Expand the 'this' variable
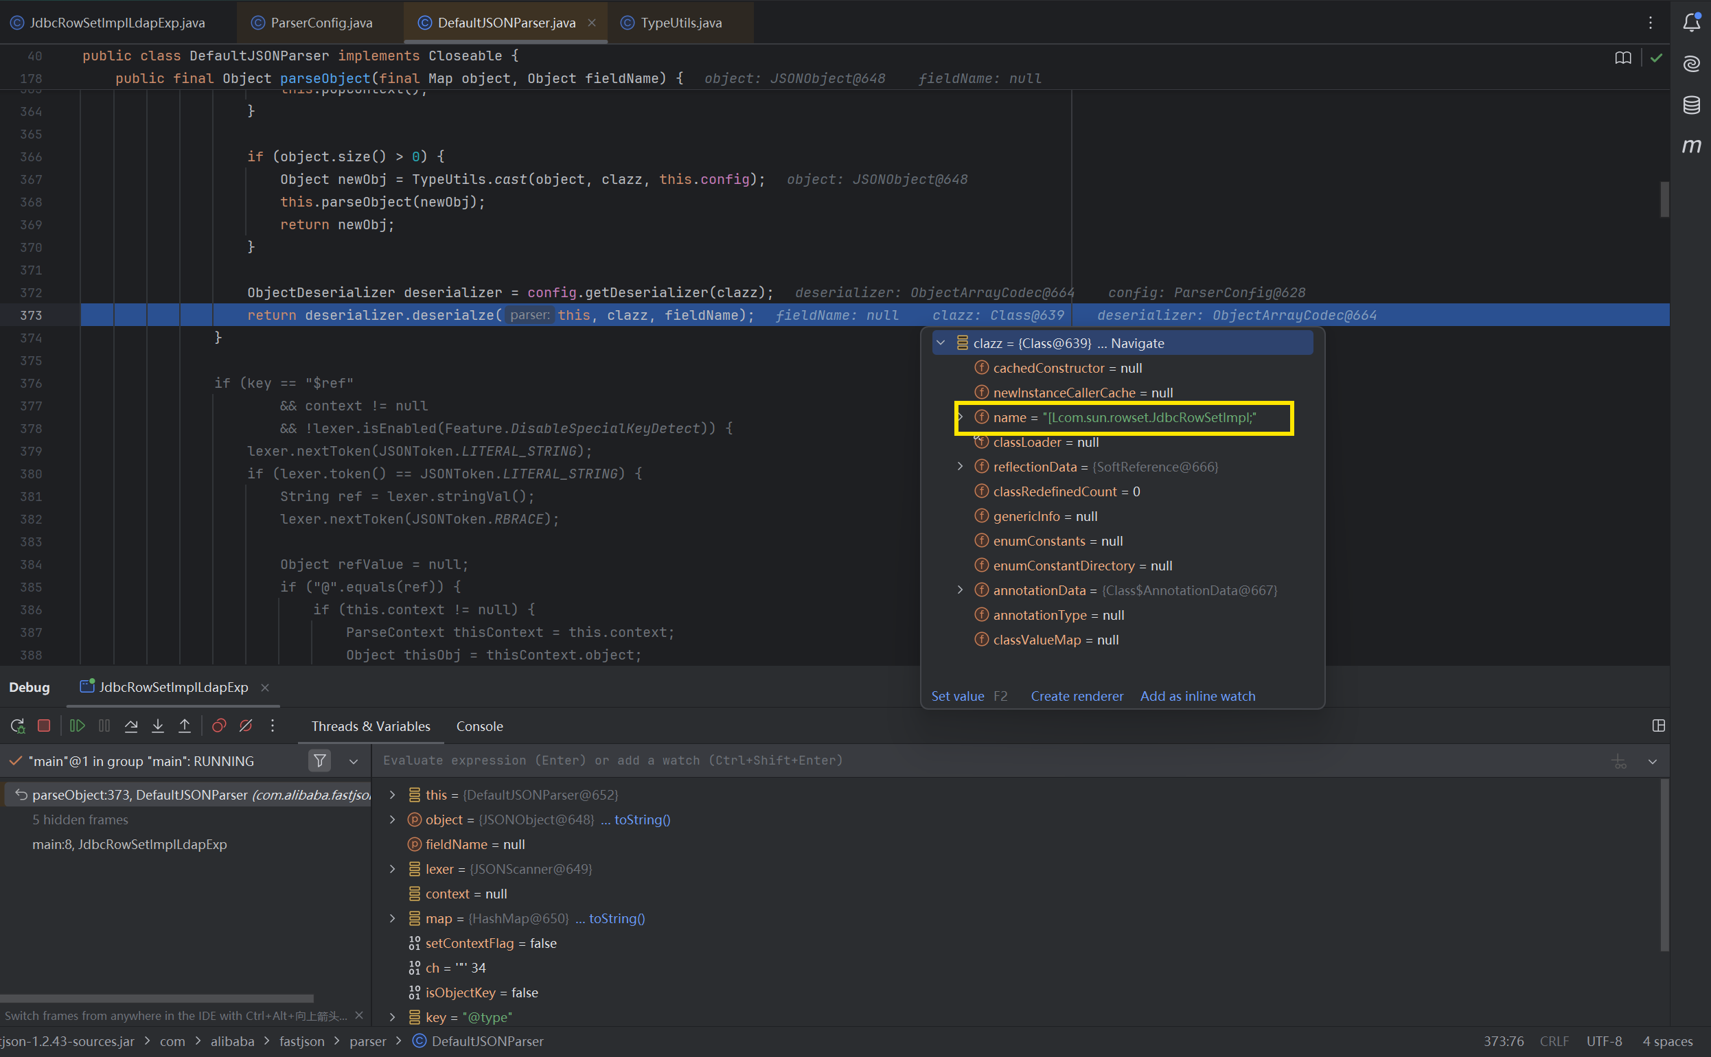 (x=392, y=795)
